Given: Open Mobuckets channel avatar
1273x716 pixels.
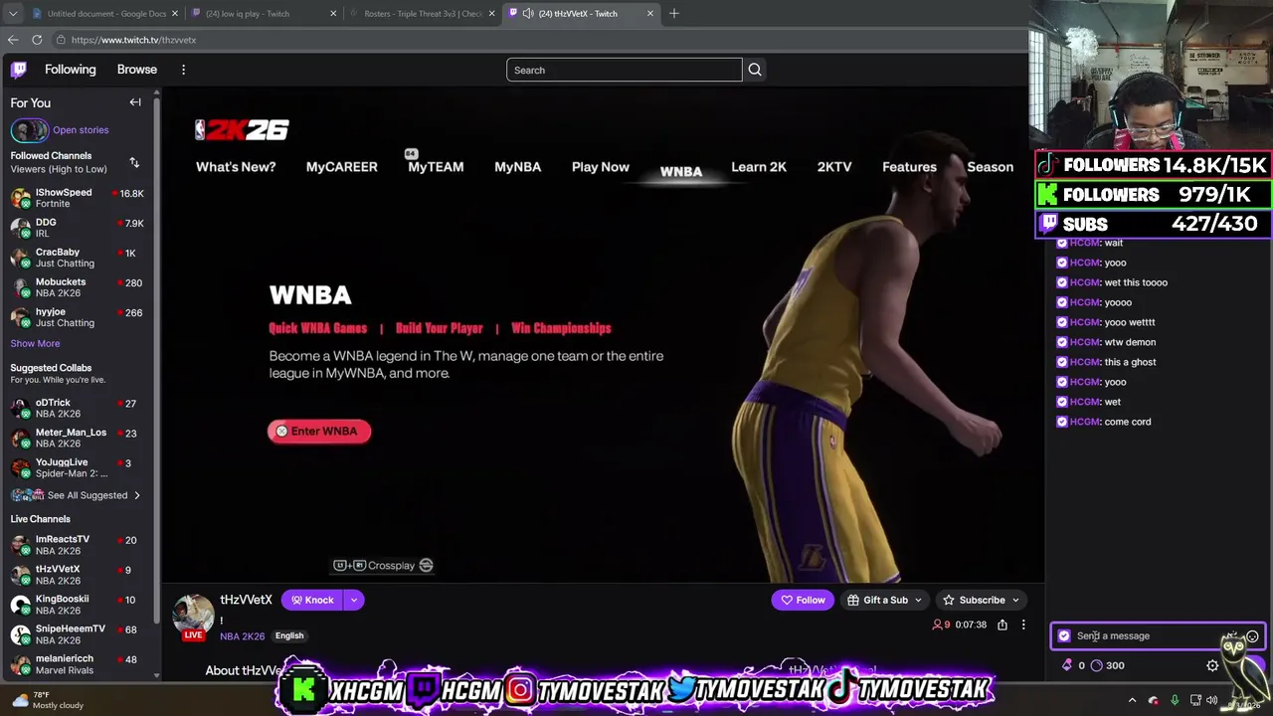Looking at the screenshot, I should (21, 287).
